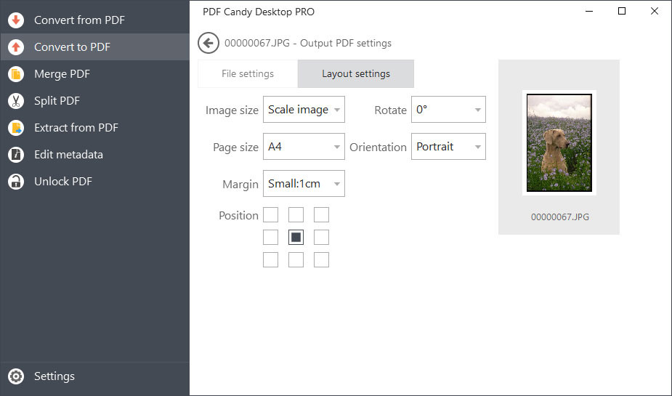Image resolution: width=672 pixels, height=396 pixels.
Task: Open the Image size dropdown
Action: (304, 110)
